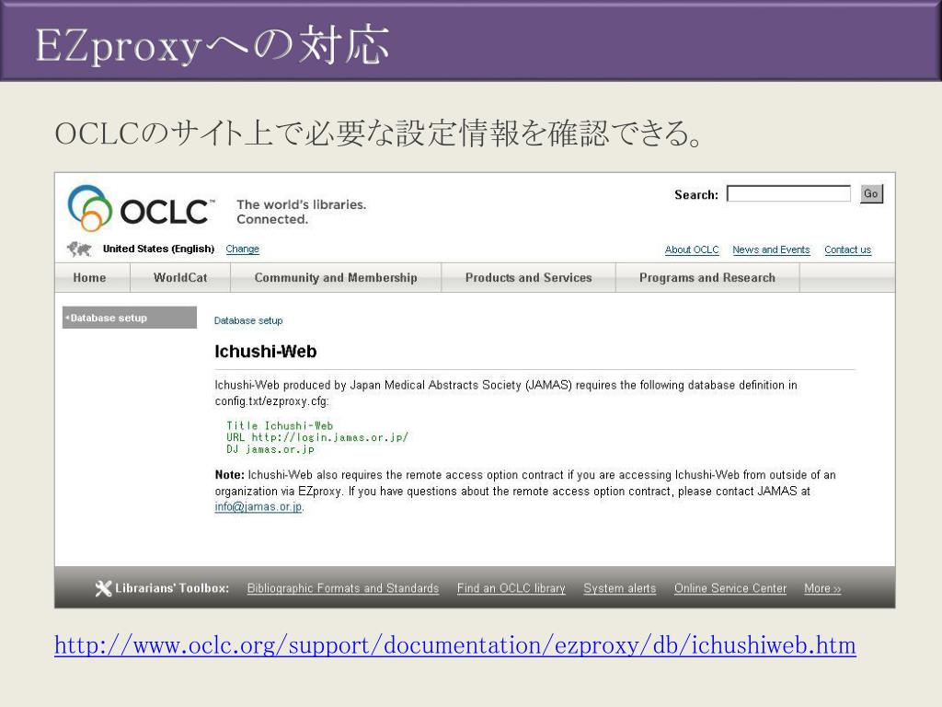942x707 pixels.
Task: Click the Database setup breadcrumb link
Action: point(248,320)
